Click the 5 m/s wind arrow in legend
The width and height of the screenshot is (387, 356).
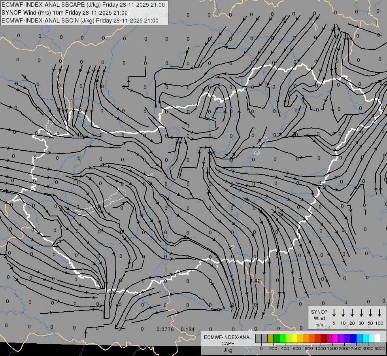pos(334,313)
